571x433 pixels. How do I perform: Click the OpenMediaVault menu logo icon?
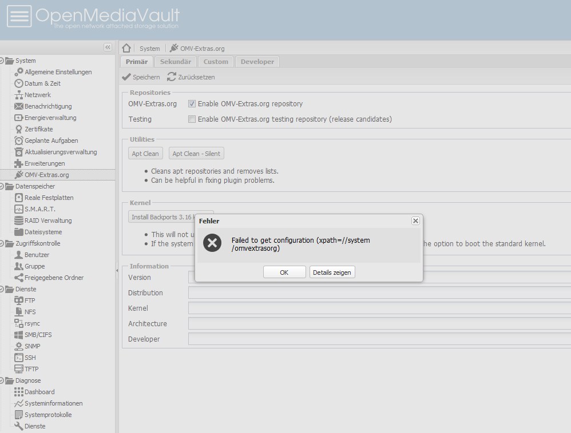(x=19, y=16)
